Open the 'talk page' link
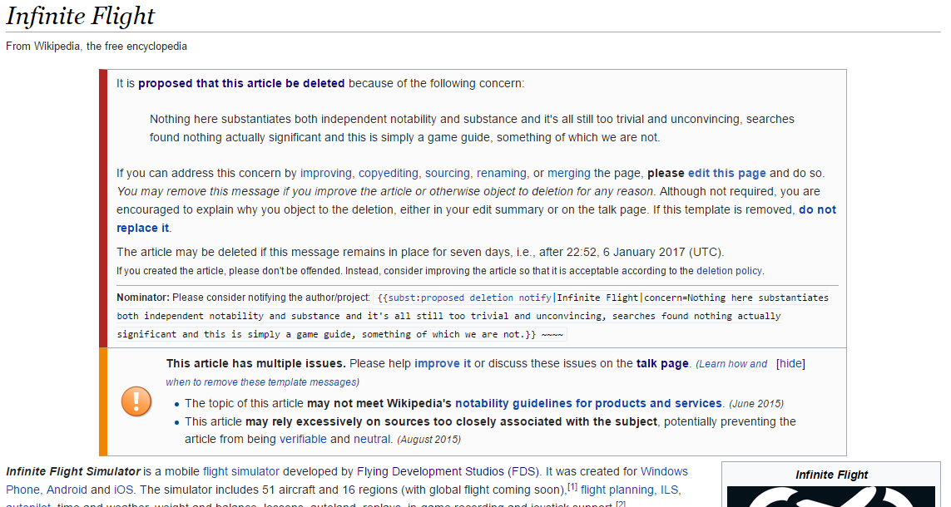This screenshot has height=507, width=951. coord(662,363)
